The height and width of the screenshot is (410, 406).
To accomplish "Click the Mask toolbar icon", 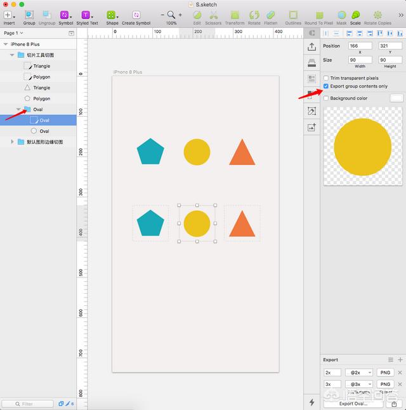I will [x=342, y=15].
